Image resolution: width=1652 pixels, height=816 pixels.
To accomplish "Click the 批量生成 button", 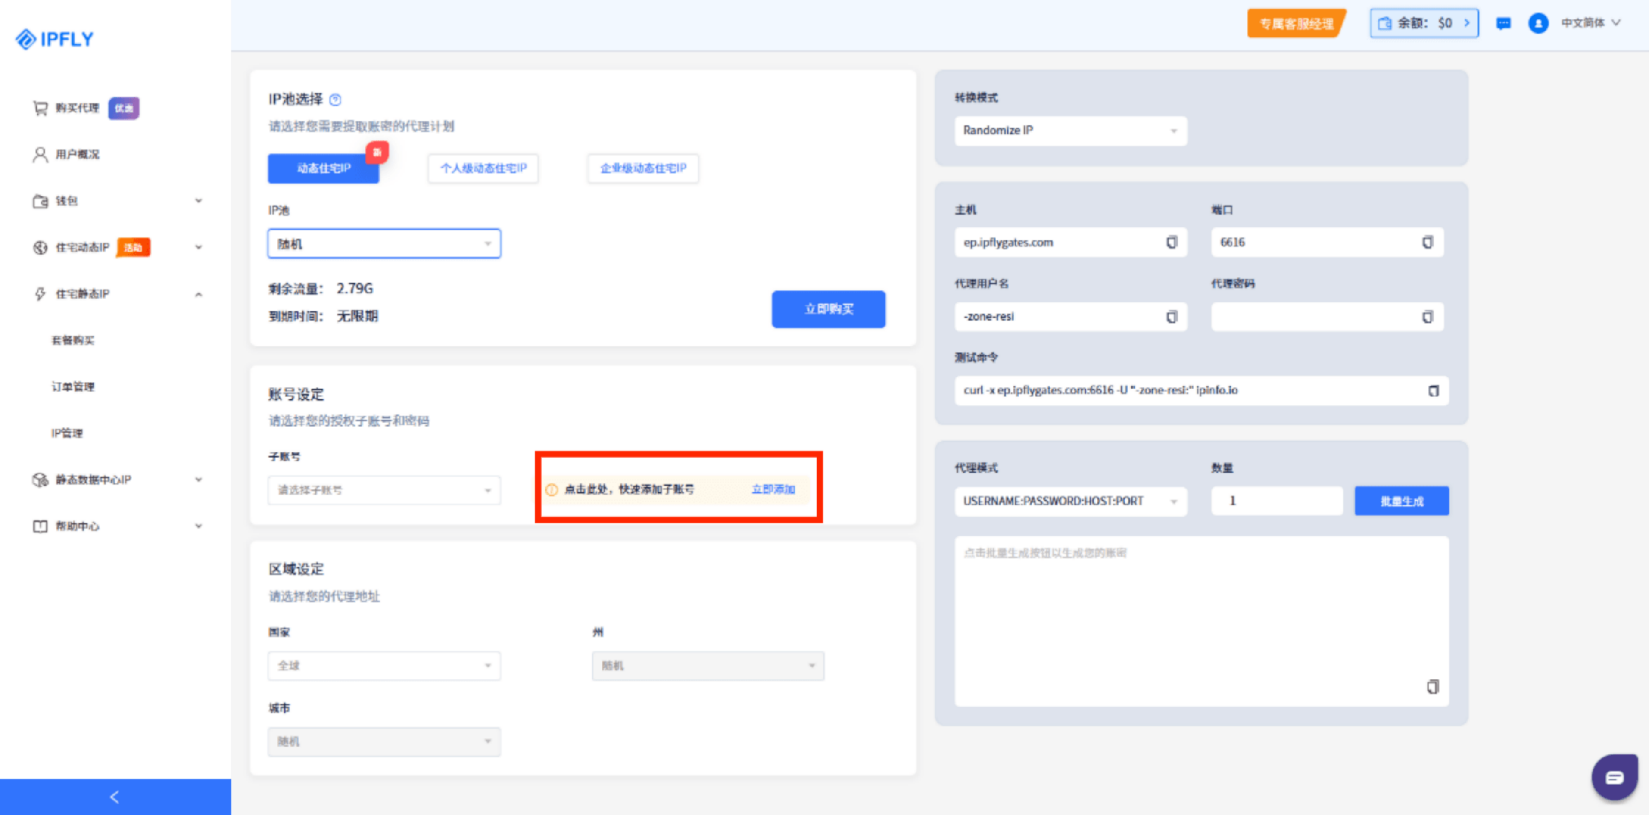I will [1401, 501].
